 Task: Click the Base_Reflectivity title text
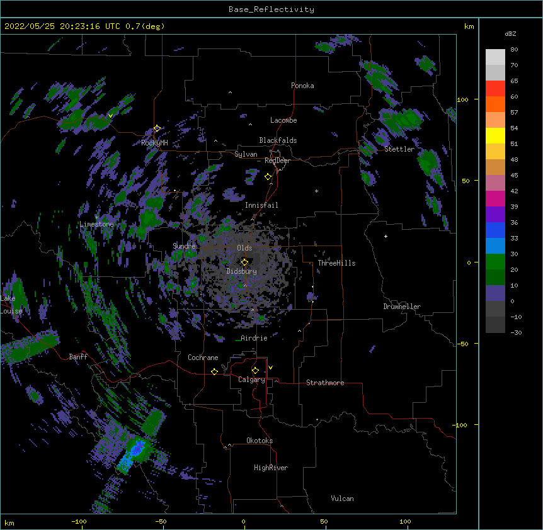[x=271, y=9]
